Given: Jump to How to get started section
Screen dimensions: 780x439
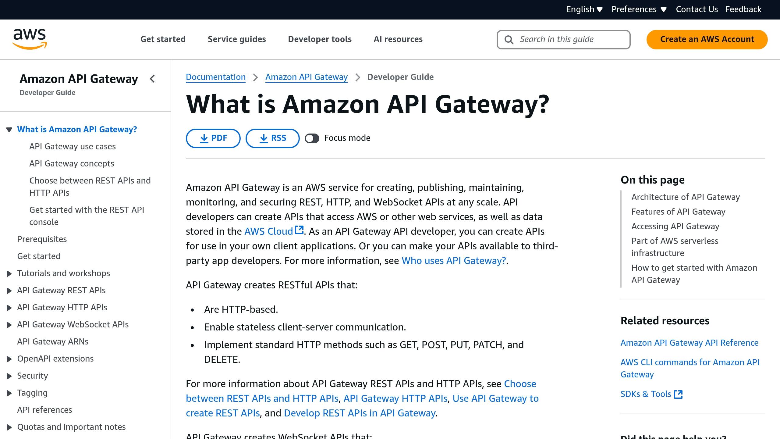Looking at the screenshot, I should coord(694,274).
